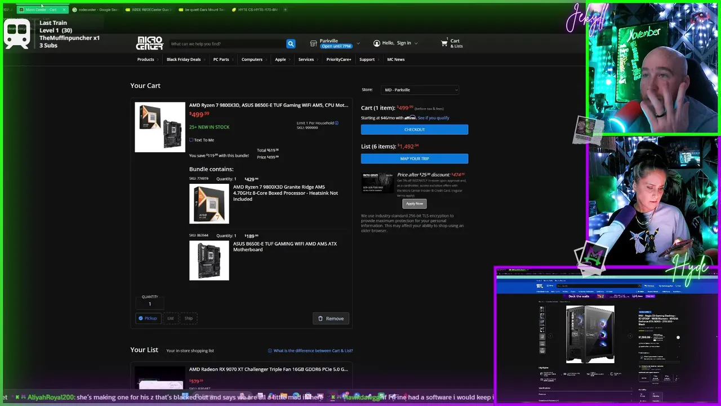
Task: Click the PC case image in Hyde's screen window
Action: coord(590,335)
